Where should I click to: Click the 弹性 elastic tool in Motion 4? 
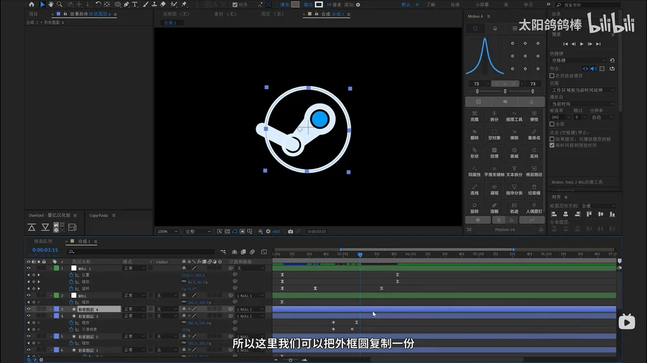click(x=534, y=116)
